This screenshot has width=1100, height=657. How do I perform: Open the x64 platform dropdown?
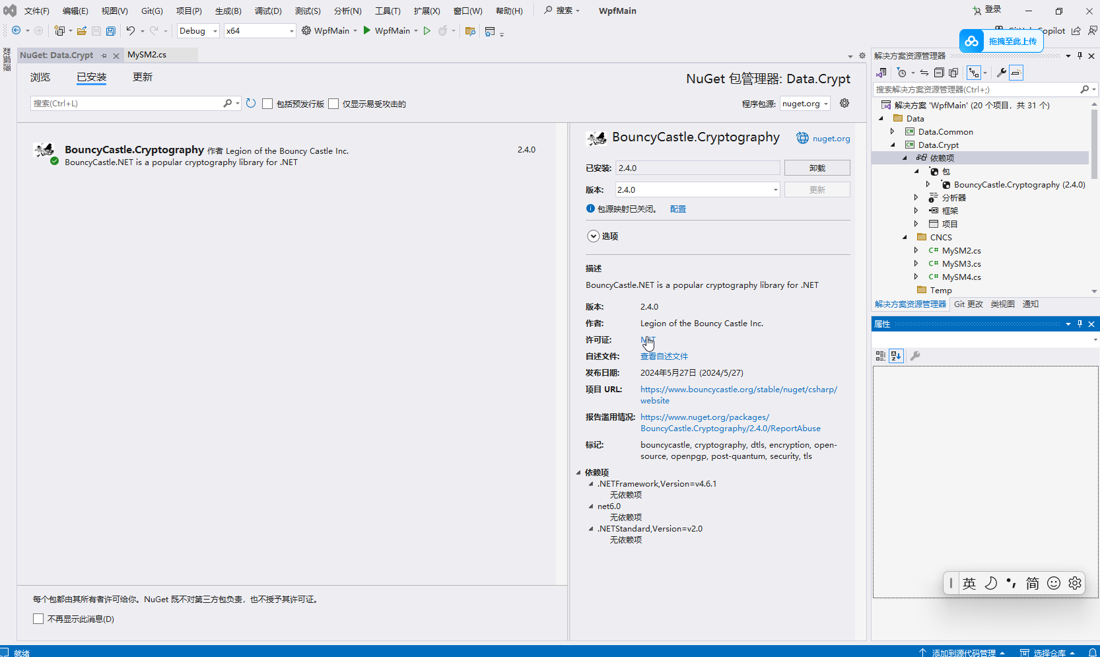tap(291, 30)
